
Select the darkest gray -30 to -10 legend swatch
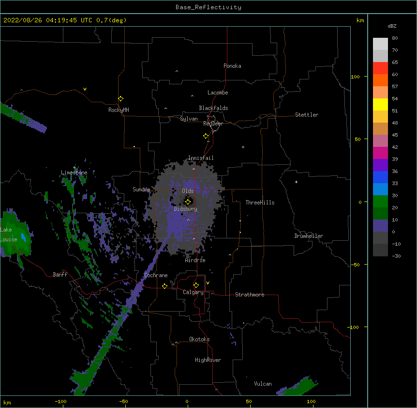[x=380, y=250]
